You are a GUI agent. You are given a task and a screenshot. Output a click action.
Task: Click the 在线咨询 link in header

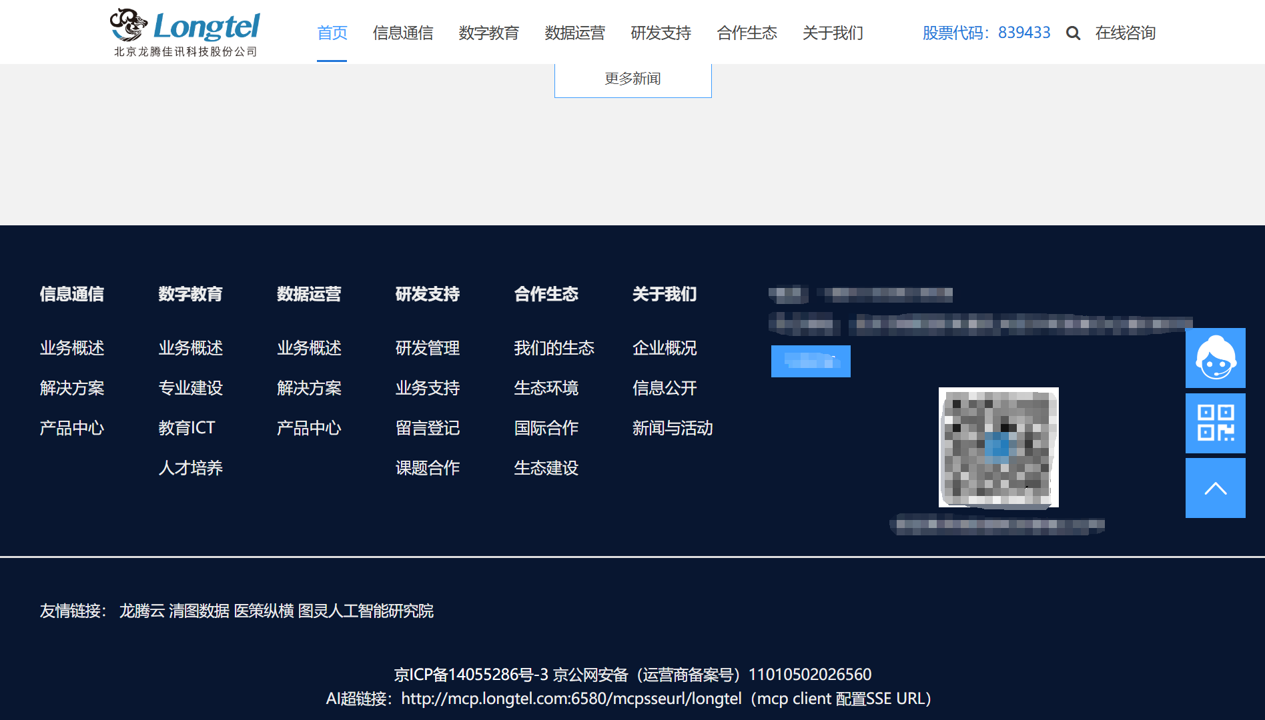point(1126,33)
